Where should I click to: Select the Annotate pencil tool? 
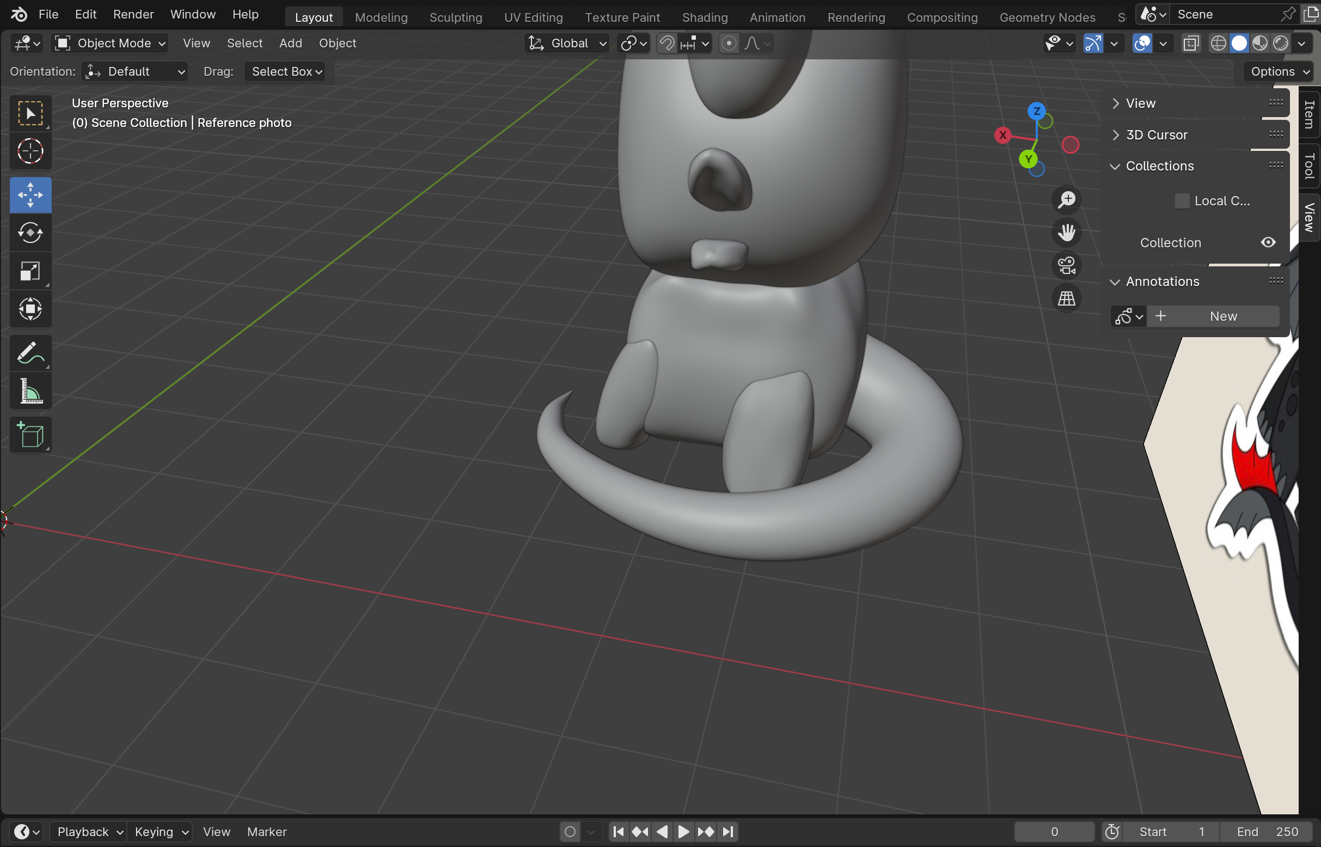31,353
